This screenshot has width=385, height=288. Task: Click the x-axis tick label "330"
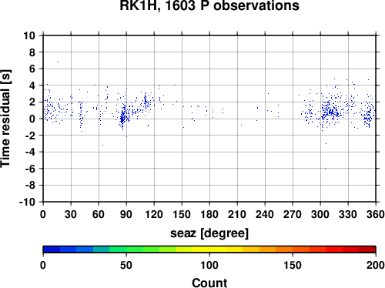tap(348, 214)
